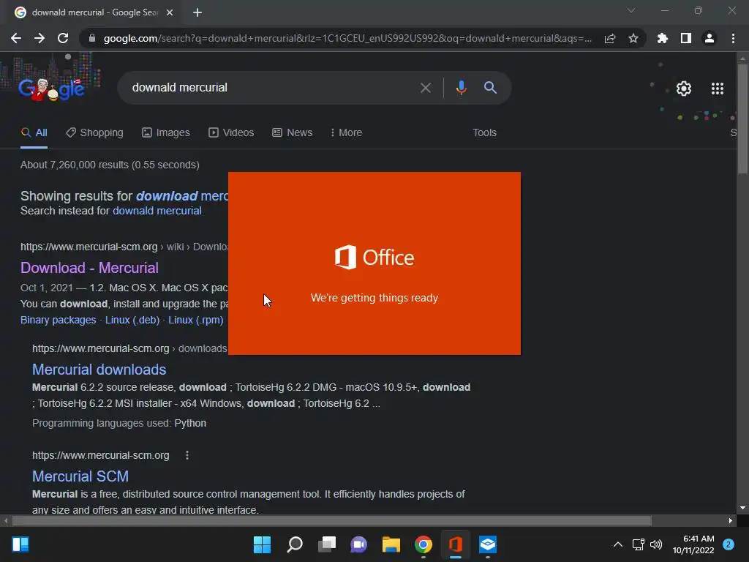This screenshot has height=562, width=749.
Task: Open File Explorer from the taskbar
Action: tap(391, 544)
